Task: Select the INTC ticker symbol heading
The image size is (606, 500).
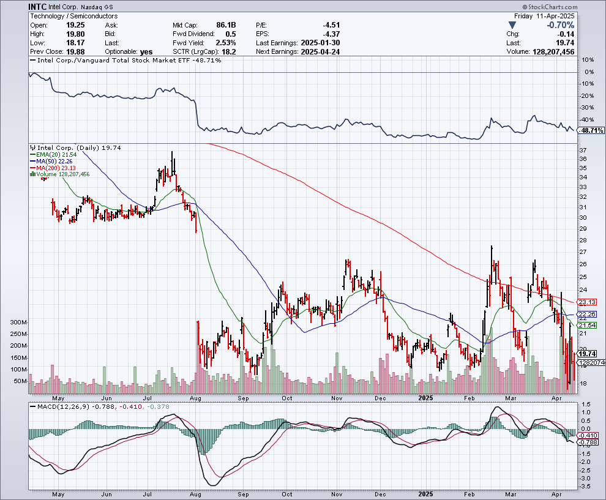Action: point(37,7)
